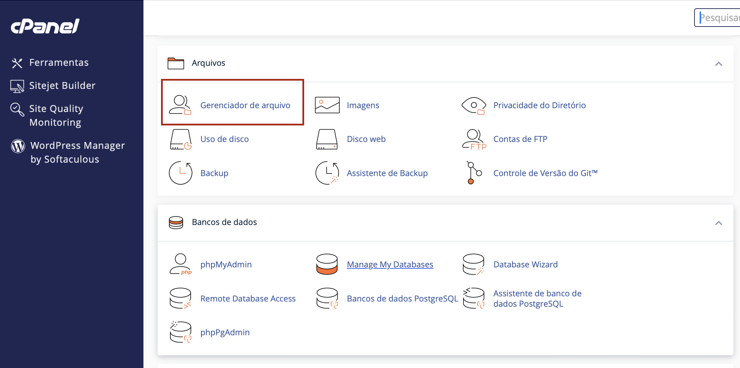Click the Sitejet Builder monitor icon

pyautogui.click(x=17, y=86)
